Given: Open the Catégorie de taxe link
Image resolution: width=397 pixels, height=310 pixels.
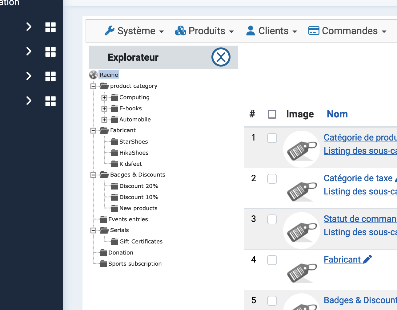Looking at the screenshot, I should pos(358,178).
